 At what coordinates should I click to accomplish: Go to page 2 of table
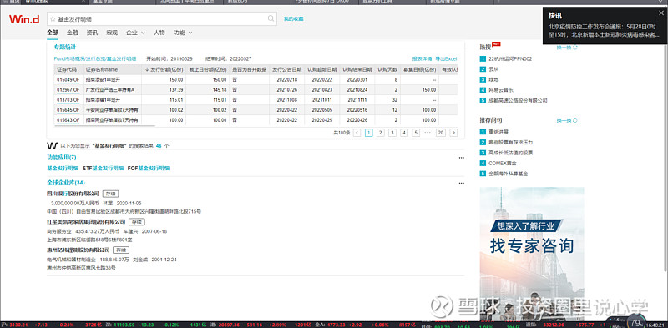381,133
